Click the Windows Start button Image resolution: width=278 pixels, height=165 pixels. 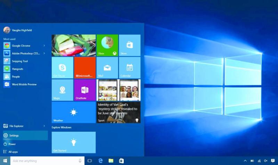pyautogui.click(x=5, y=160)
